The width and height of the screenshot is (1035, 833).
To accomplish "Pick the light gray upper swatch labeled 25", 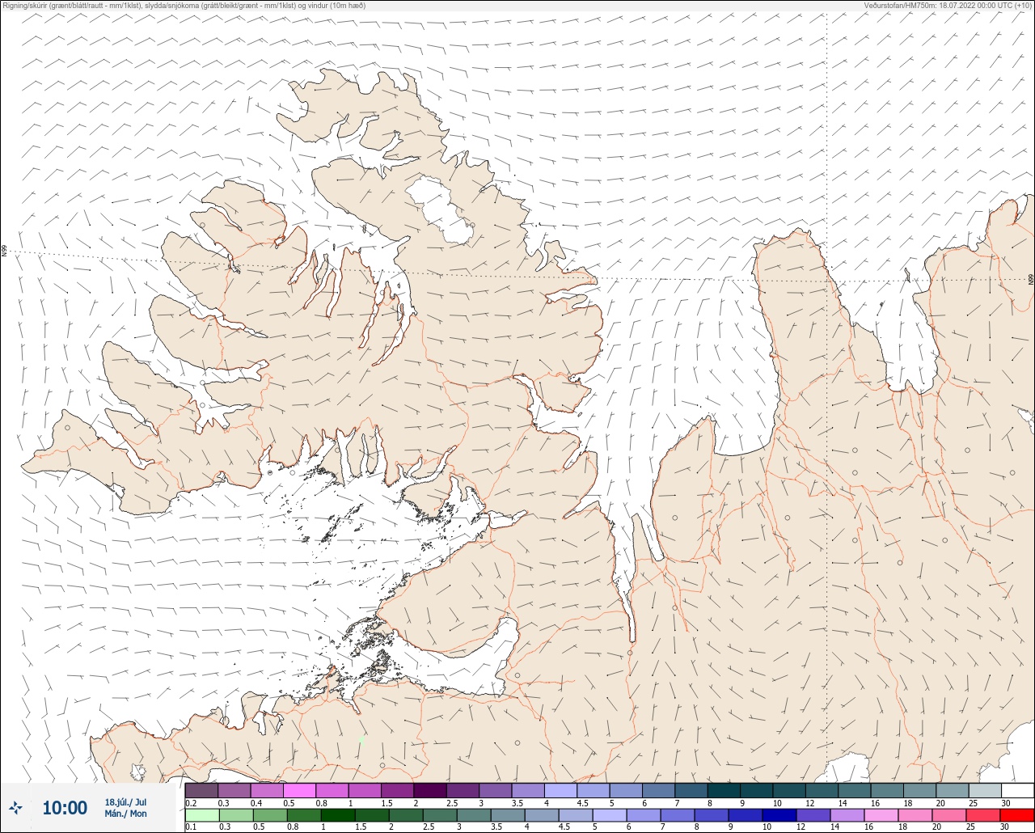I will [x=985, y=790].
